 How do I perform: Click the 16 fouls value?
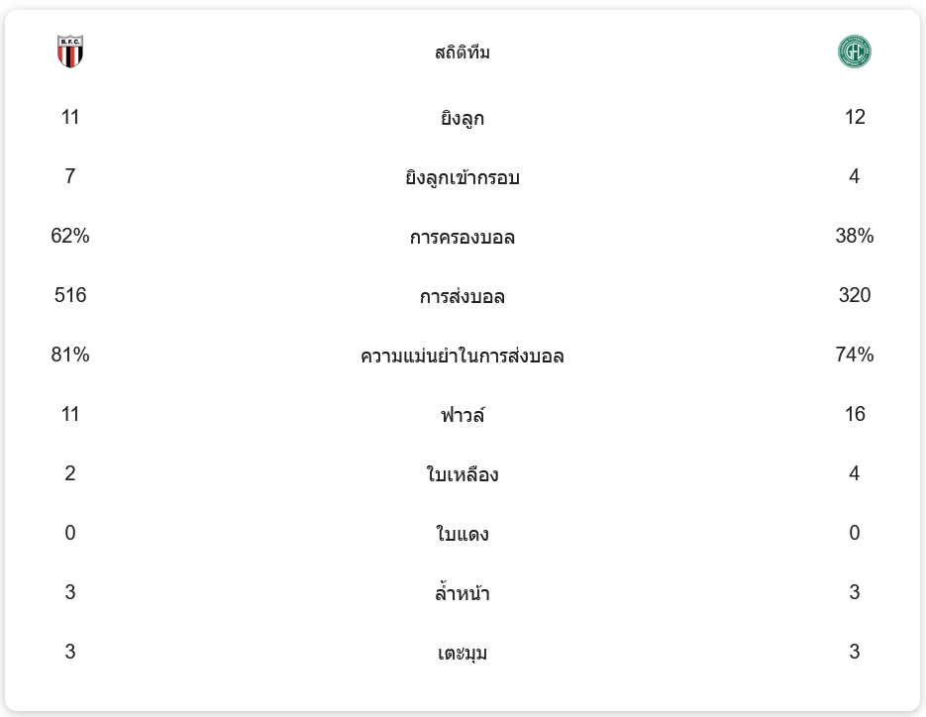[x=855, y=414]
